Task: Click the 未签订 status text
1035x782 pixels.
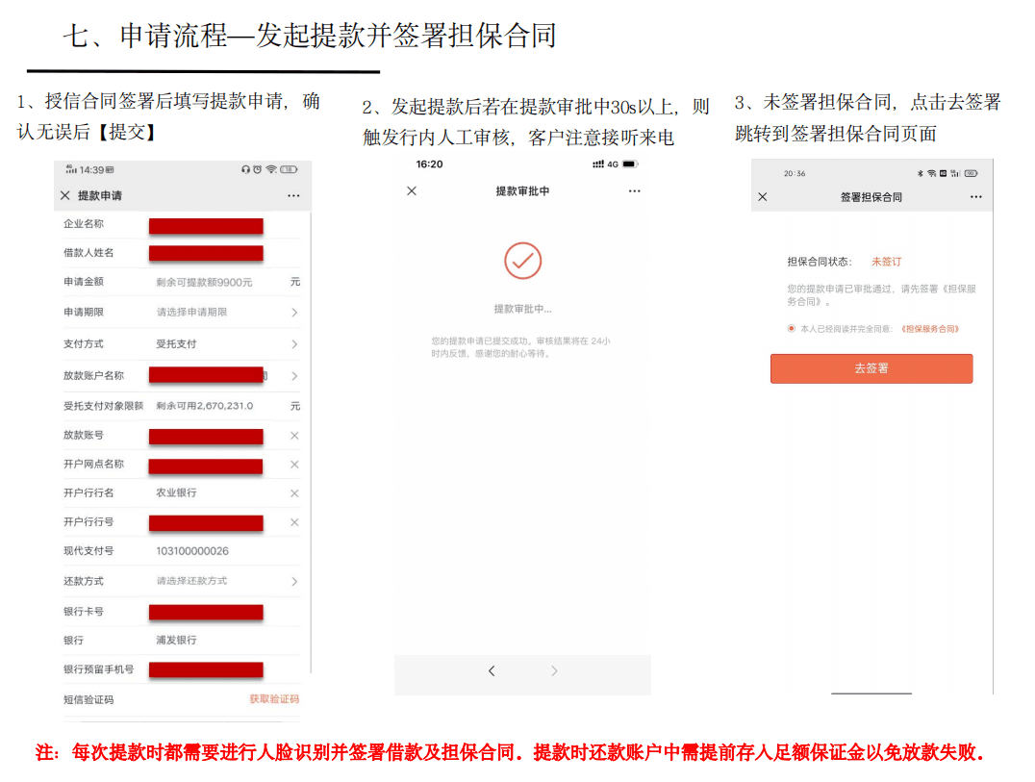Action: pyautogui.click(x=886, y=262)
